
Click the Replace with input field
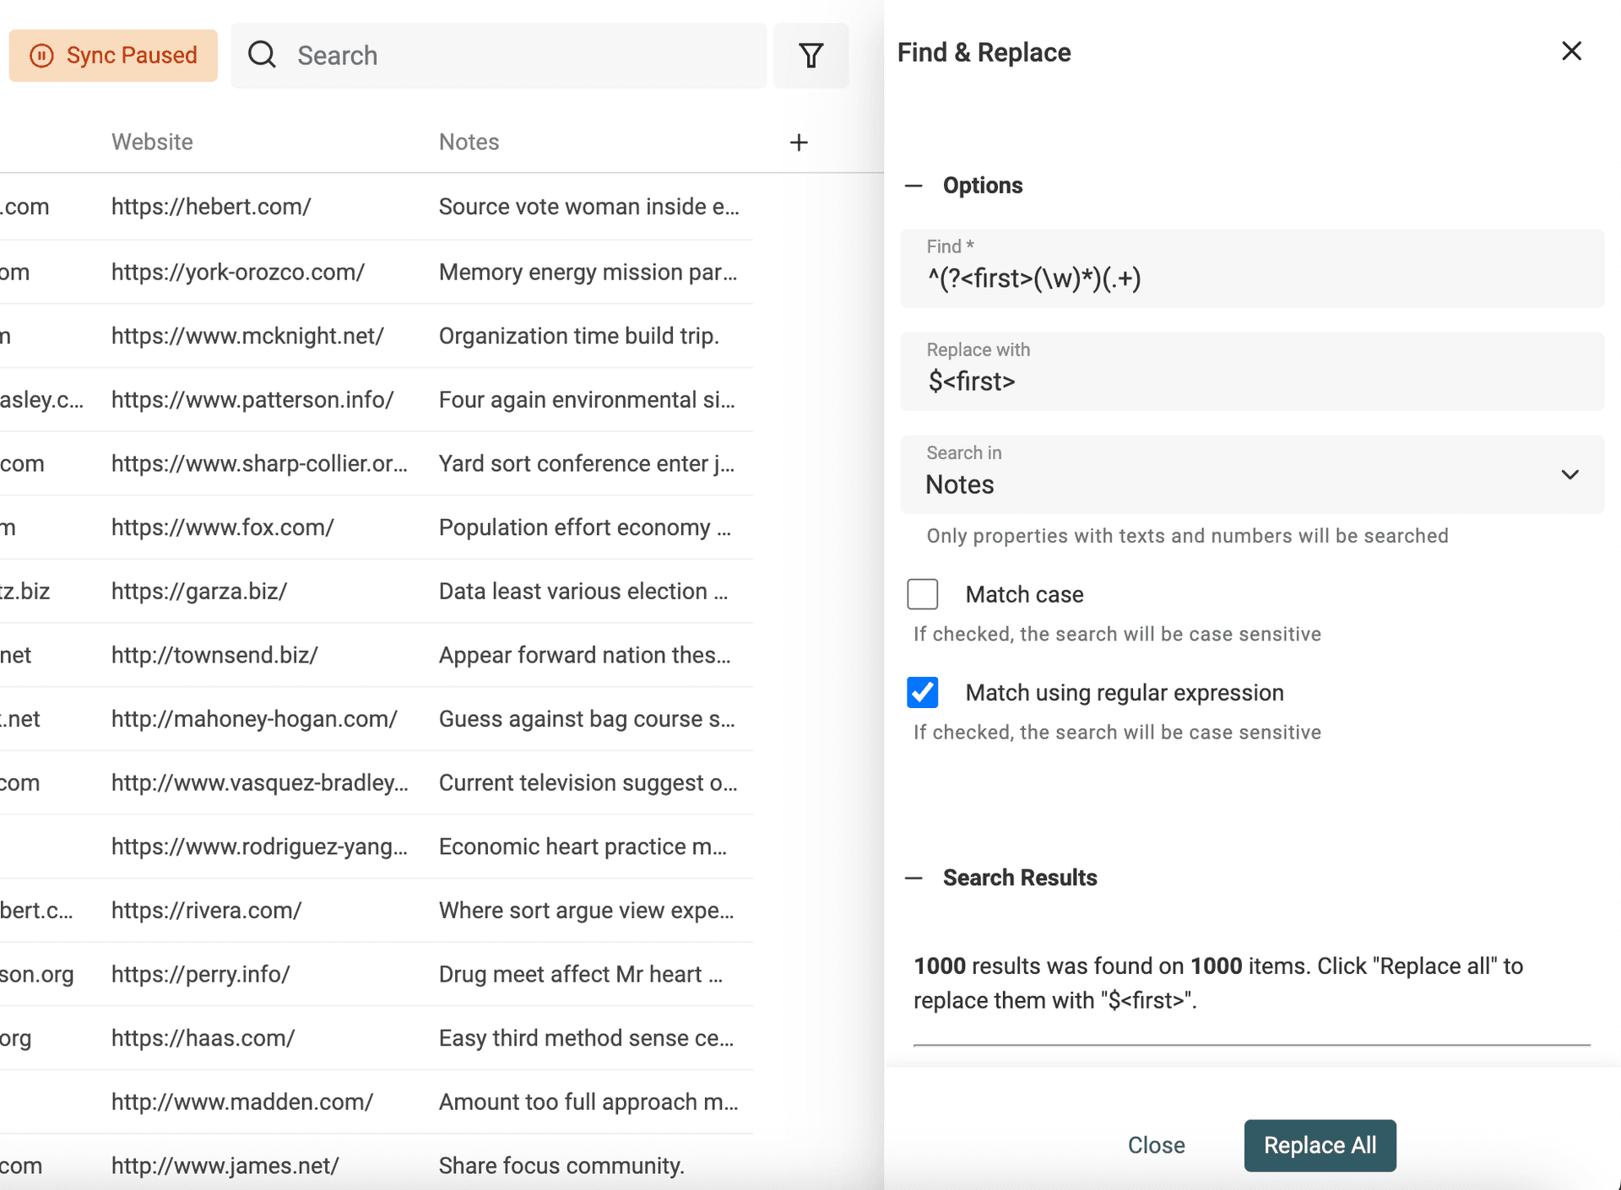(1251, 381)
